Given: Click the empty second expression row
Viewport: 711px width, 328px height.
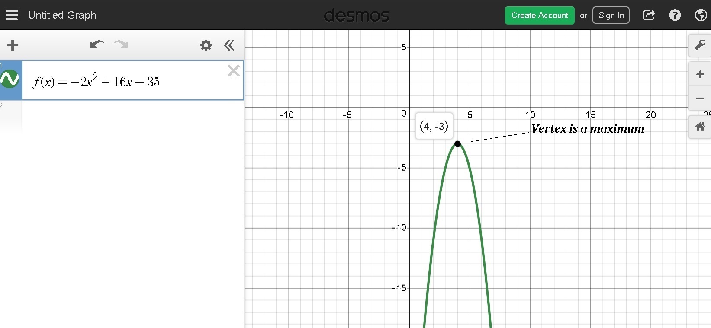Looking at the screenshot, I should point(122,116).
